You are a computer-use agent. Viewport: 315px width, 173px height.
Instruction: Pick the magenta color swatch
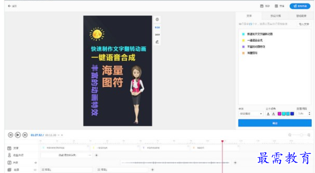pyautogui.click(x=279, y=114)
